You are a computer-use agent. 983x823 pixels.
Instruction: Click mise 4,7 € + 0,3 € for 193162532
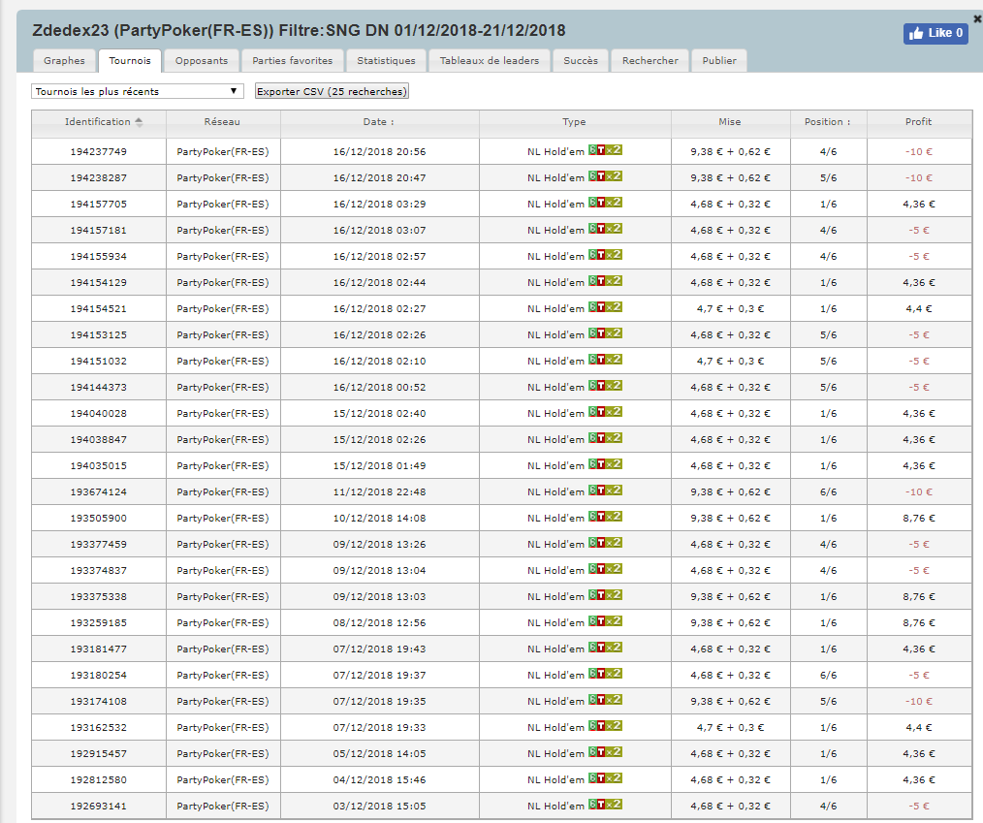730,728
